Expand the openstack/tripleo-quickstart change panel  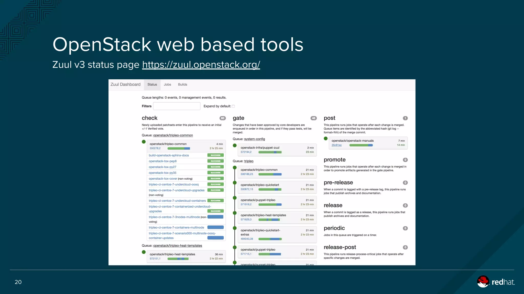(x=277, y=187)
